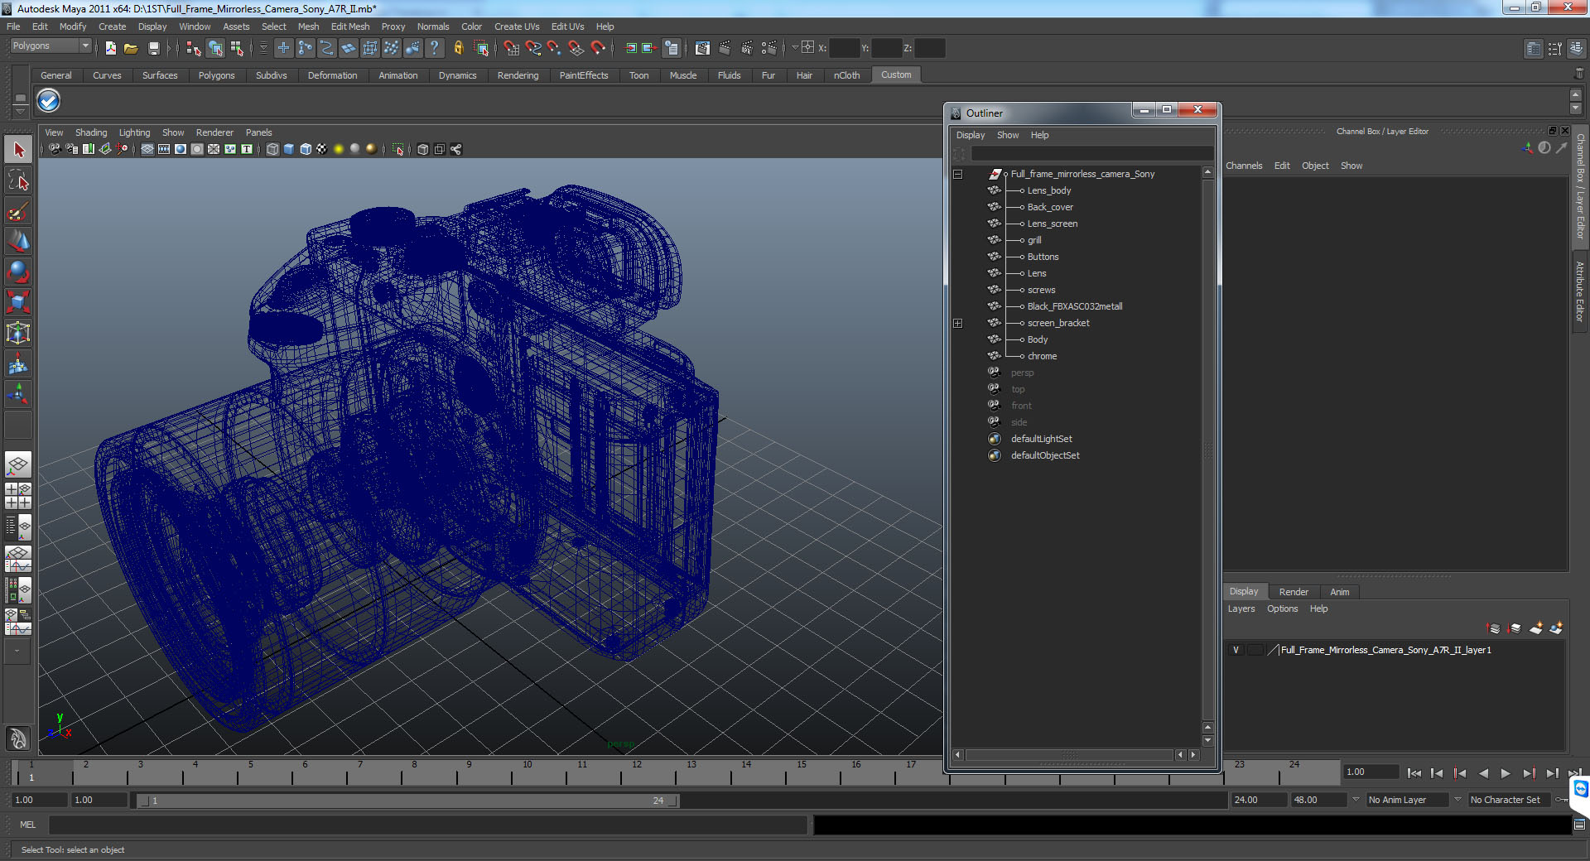This screenshot has width=1590, height=861.
Task: Go to start of playback range
Action: [x=1414, y=773]
